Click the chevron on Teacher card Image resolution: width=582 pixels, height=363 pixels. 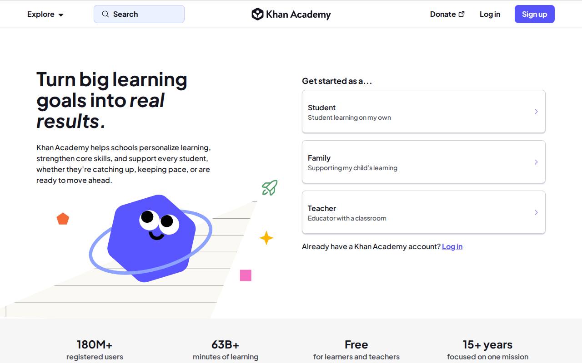pyautogui.click(x=536, y=212)
